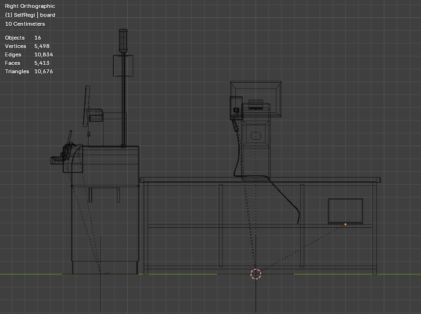Click the SelfRegi | board breadcrumb text
The height and width of the screenshot is (314, 421).
point(30,15)
